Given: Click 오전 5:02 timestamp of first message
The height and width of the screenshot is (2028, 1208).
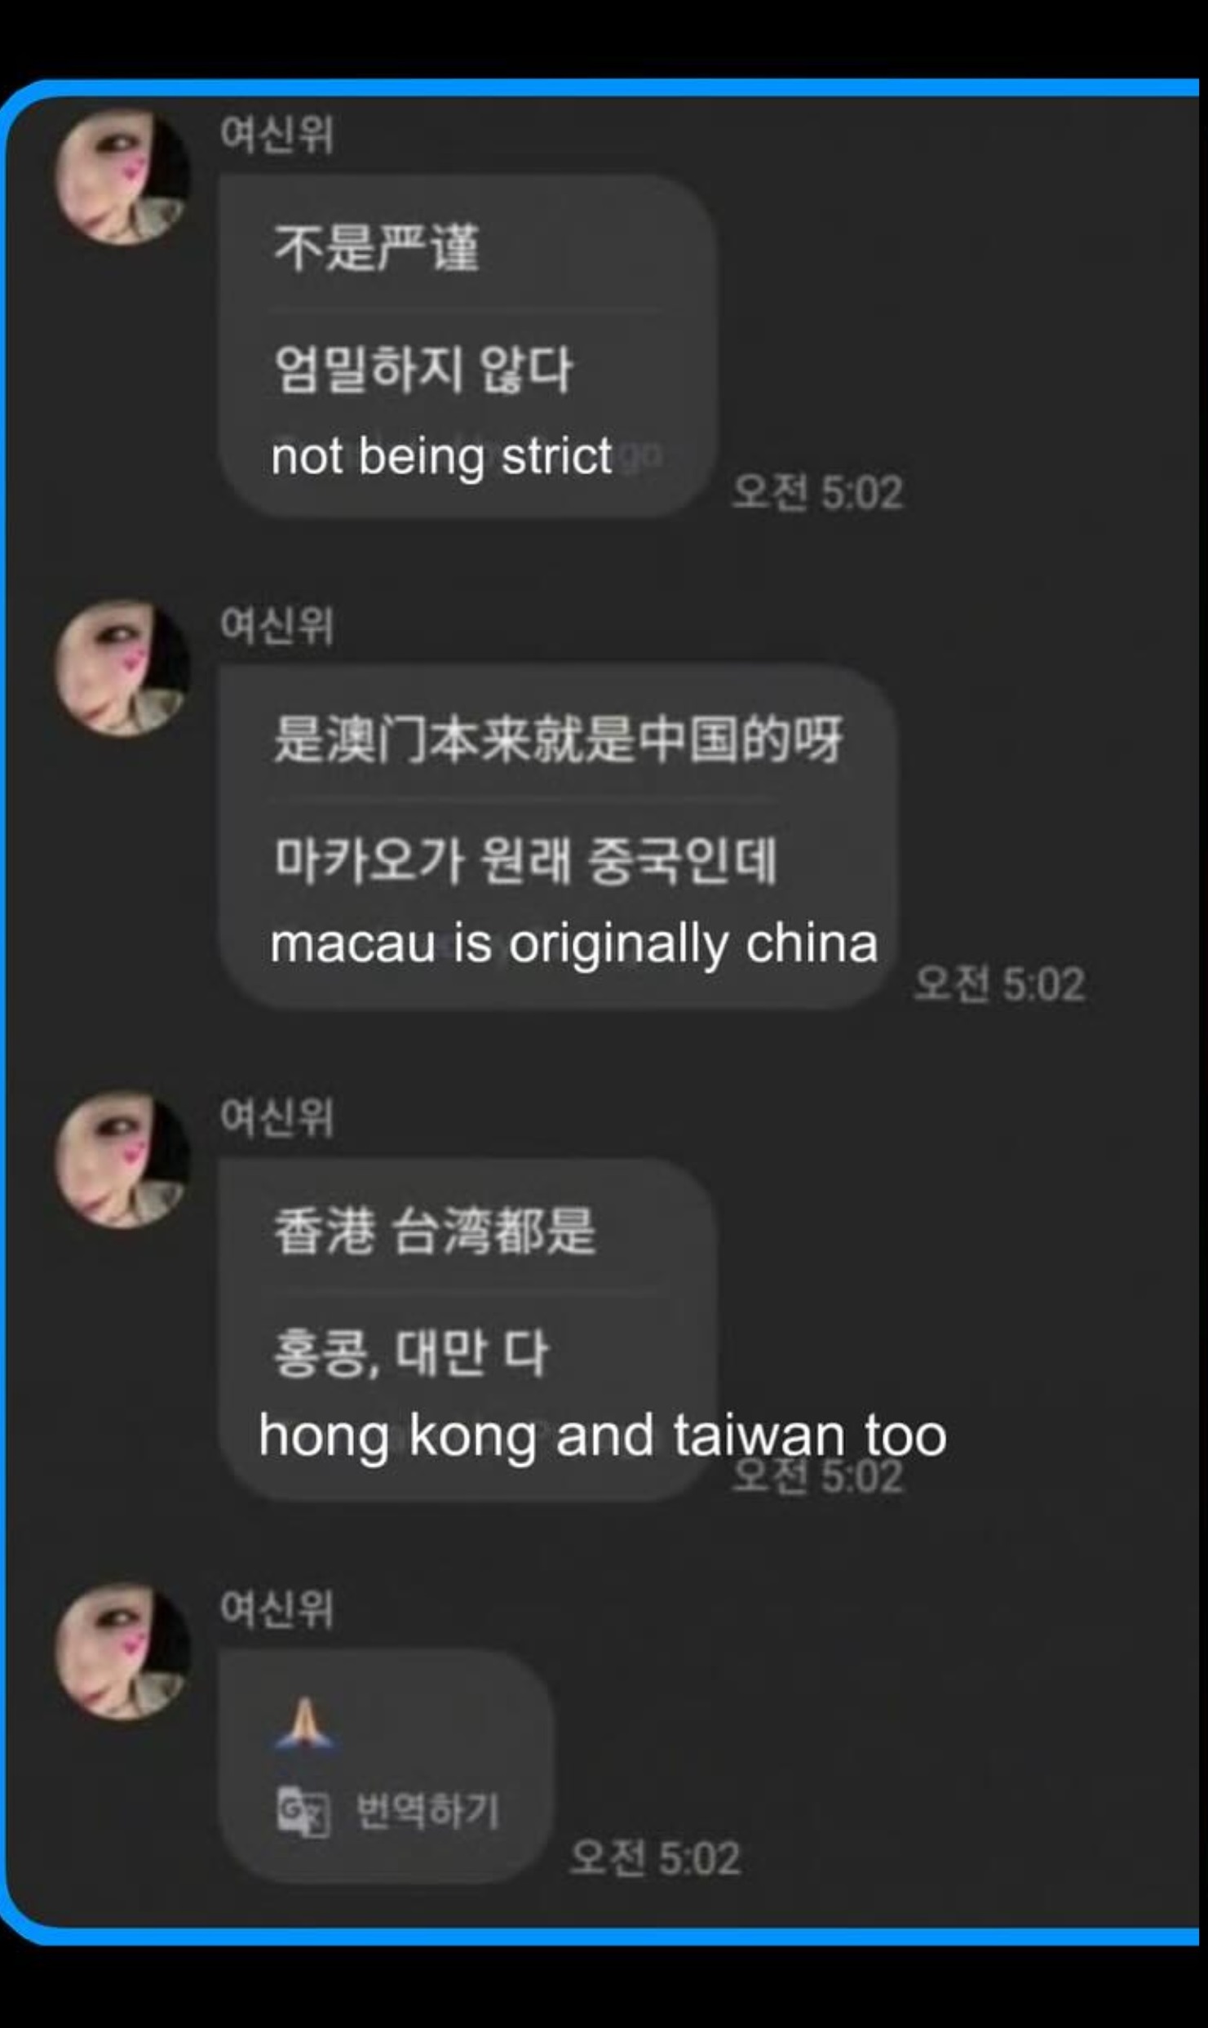Looking at the screenshot, I should pyautogui.click(x=817, y=492).
